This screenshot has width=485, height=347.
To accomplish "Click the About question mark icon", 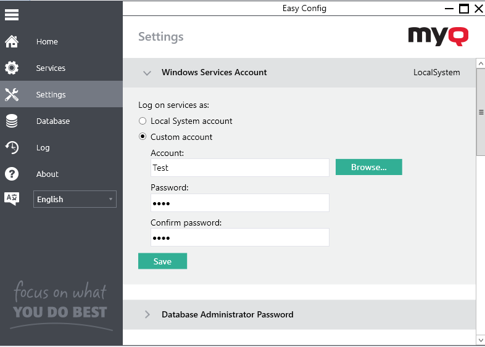I will click(x=12, y=174).
